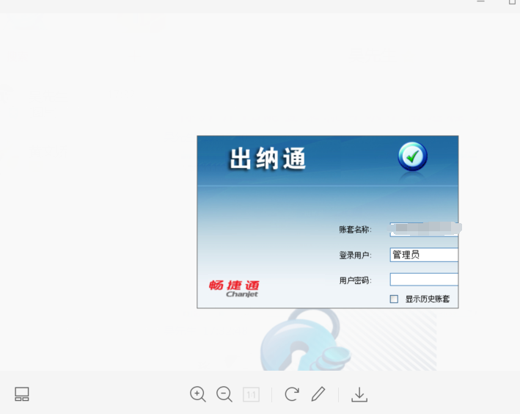Click the 账套名称 label
Viewport: 520px width, 414px height.
(355, 230)
